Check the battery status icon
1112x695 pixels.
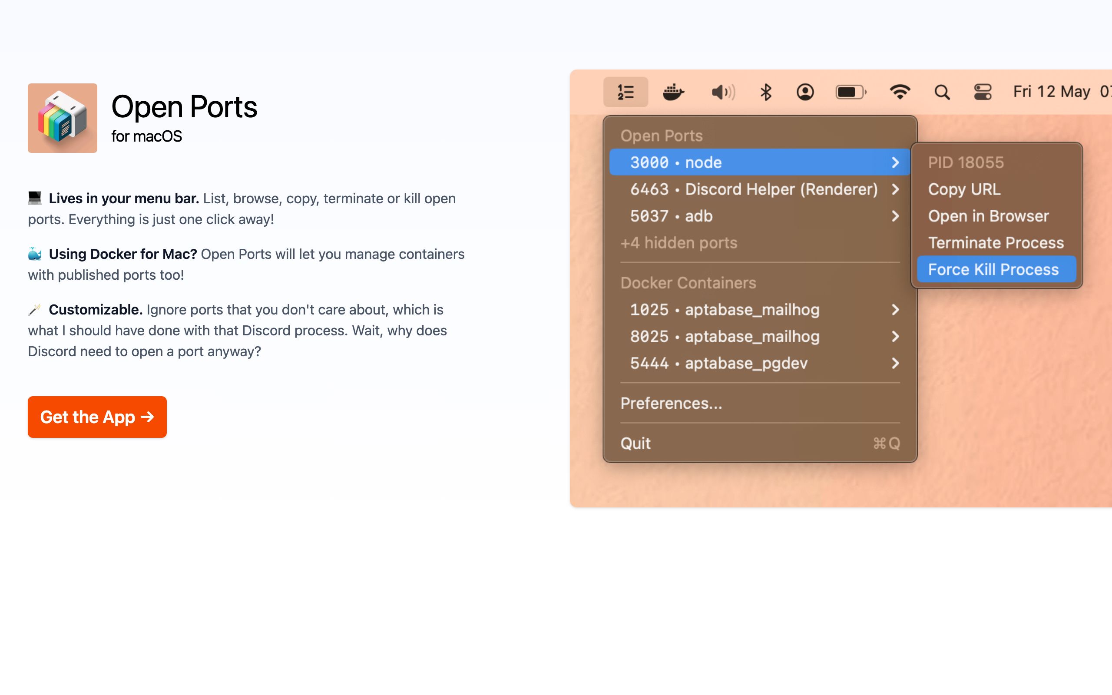point(851,93)
